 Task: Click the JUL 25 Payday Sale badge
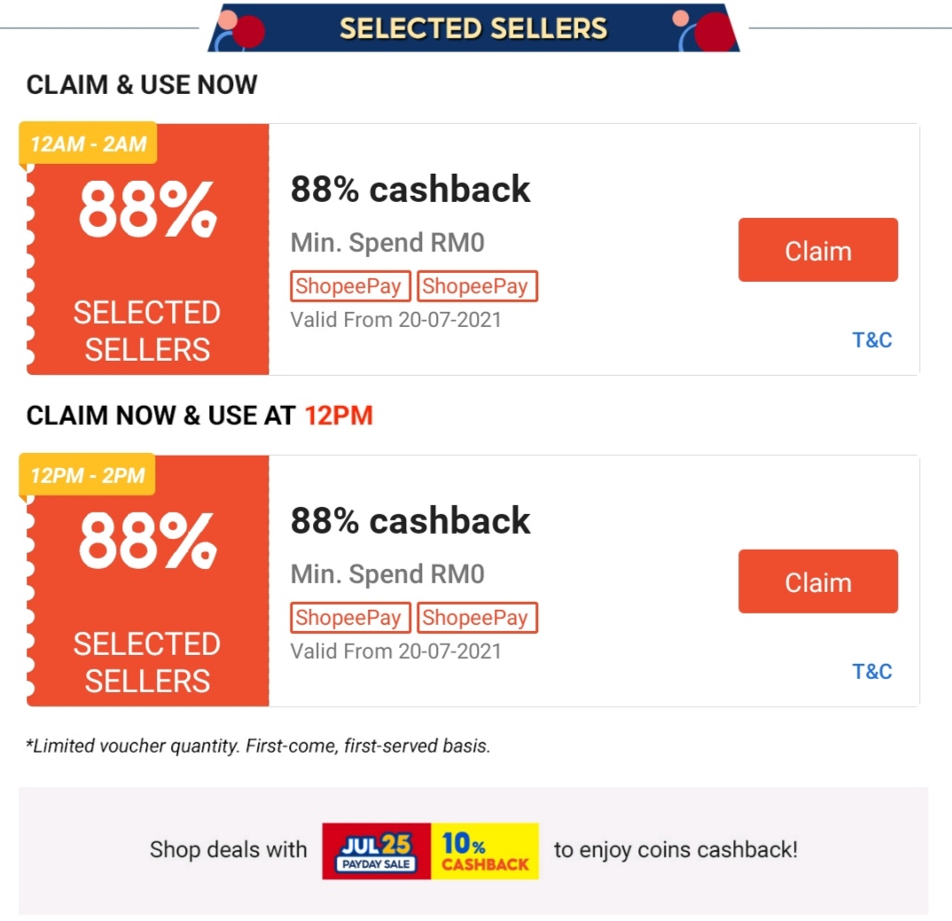(x=377, y=851)
